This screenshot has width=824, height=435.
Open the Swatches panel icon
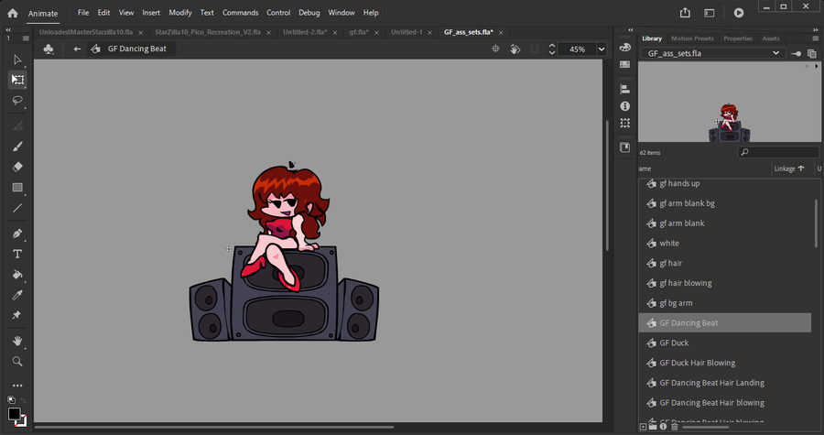coord(624,64)
